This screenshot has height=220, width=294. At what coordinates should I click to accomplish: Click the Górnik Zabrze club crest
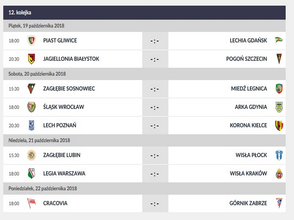[279, 203]
